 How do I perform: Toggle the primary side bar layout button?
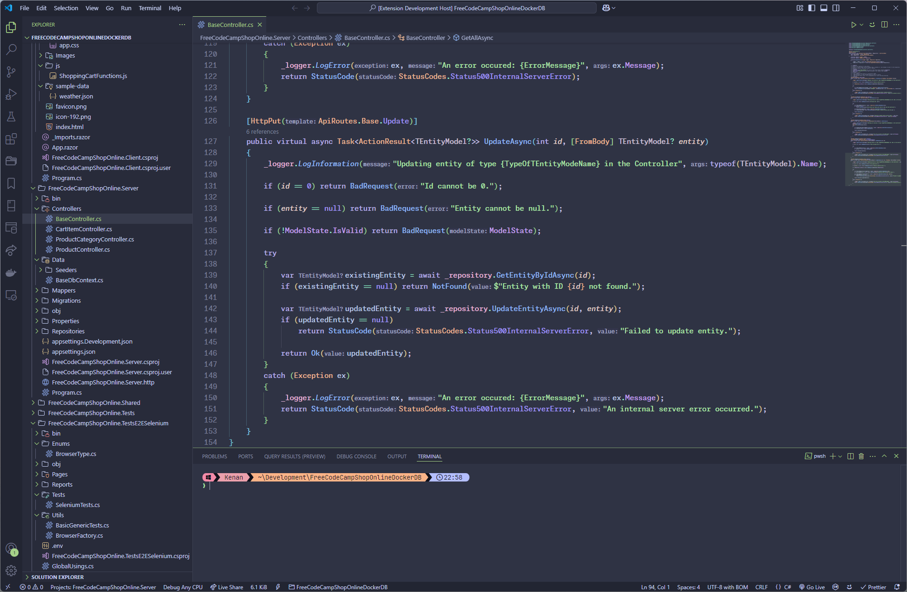click(x=812, y=8)
